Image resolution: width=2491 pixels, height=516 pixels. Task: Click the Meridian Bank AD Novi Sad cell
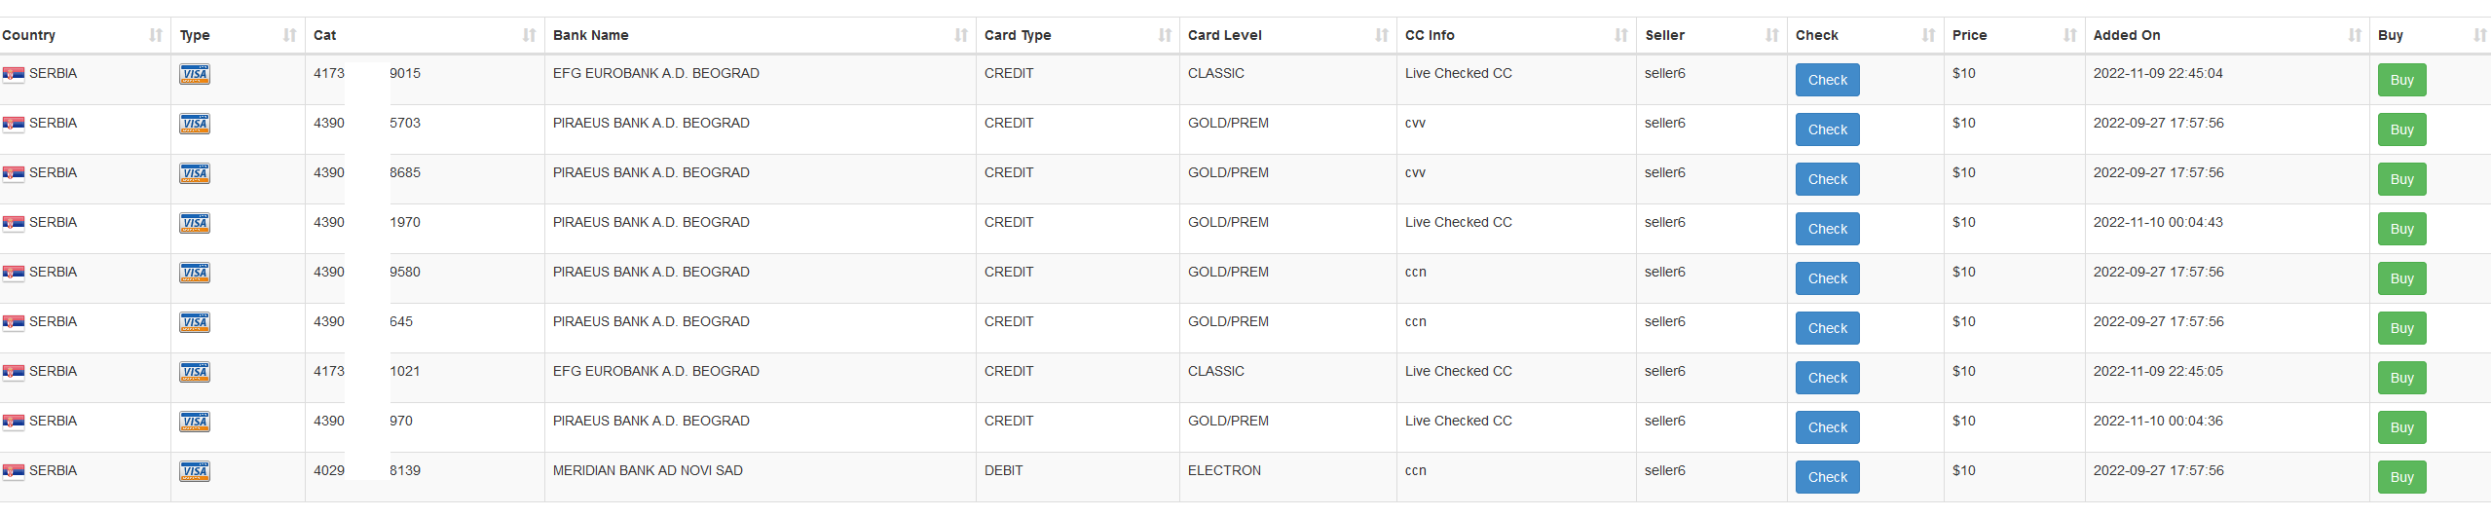click(648, 470)
